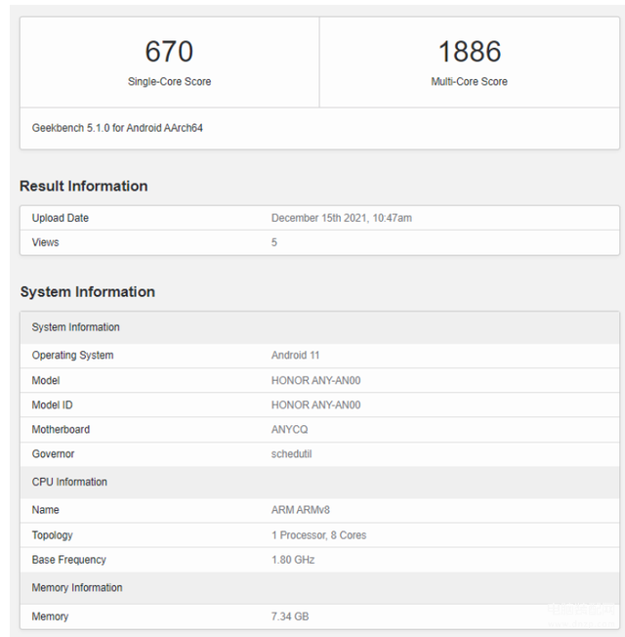This screenshot has height=637, width=625.
Task: Click the 1886 multi-core score number
Action: click(470, 52)
